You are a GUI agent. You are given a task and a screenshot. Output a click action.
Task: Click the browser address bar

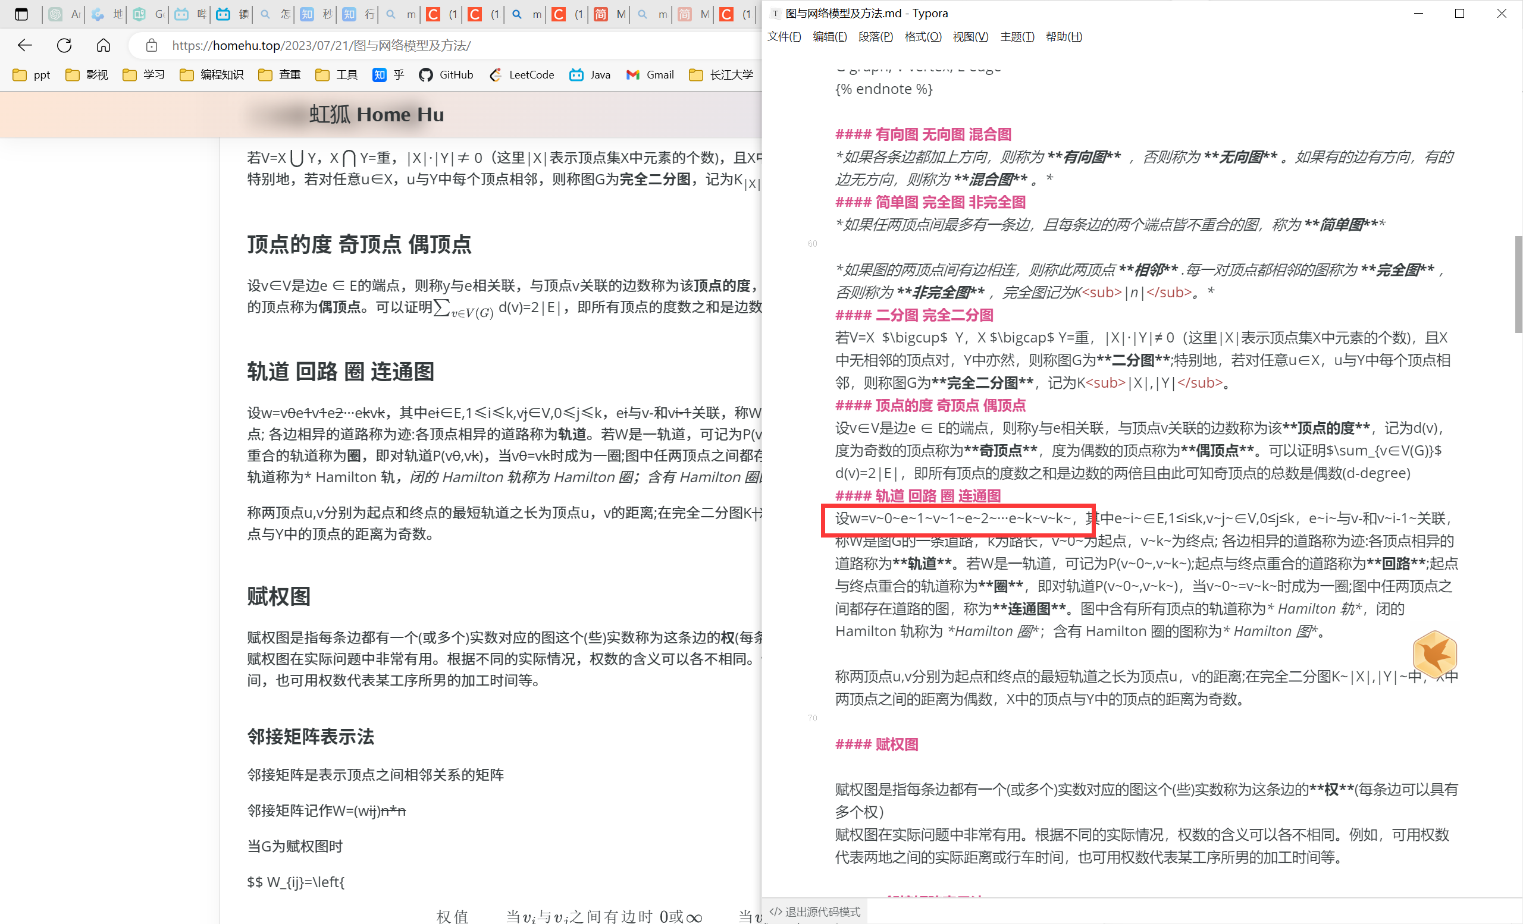coord(371,45)
